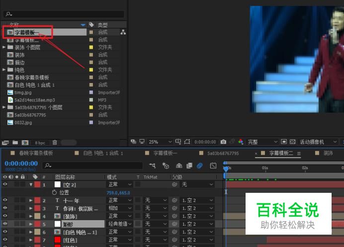
Task: Click the Draft 3D cube icon
Action: click(166, 165)
